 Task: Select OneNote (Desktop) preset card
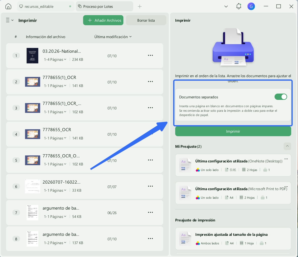233,165
